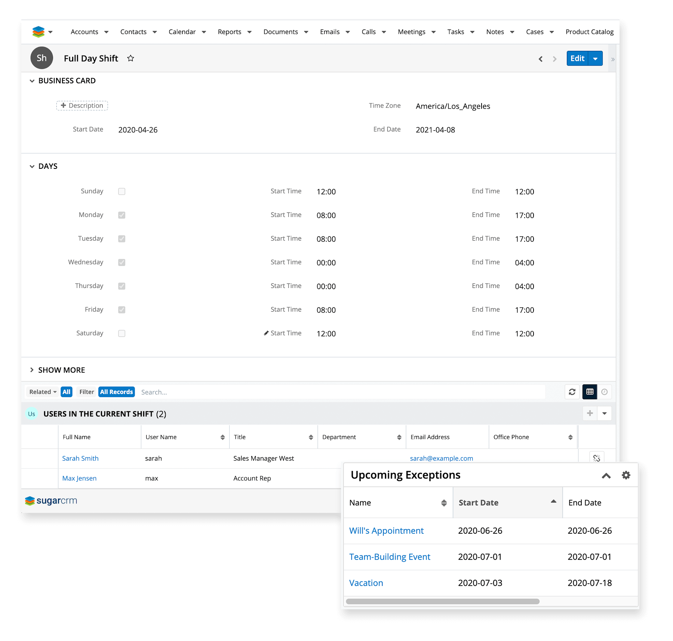The height and width of the screenshot is (641, 673).
Task: Mark Full Day Shift as favorite star
Action: point(130,58)
